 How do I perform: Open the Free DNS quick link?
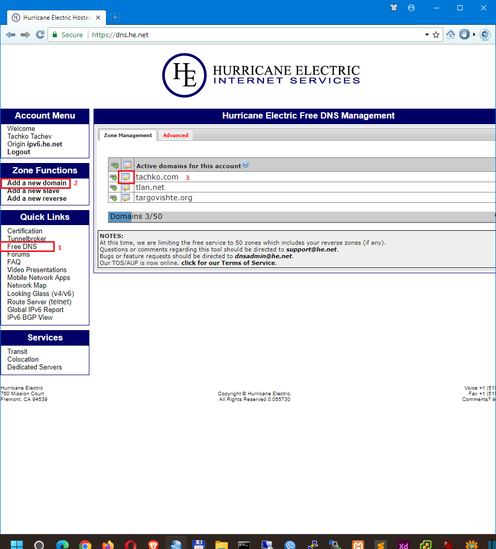(22, 246)
